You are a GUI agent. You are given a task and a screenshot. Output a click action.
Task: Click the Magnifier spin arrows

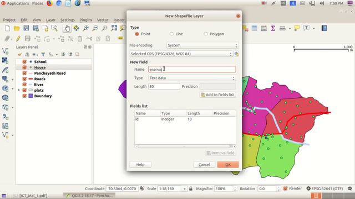coord(235,188)
